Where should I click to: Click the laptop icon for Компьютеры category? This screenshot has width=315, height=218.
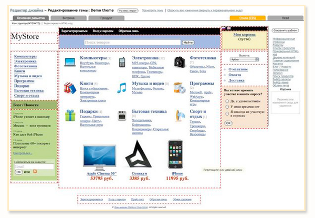[x=70, y=62]
